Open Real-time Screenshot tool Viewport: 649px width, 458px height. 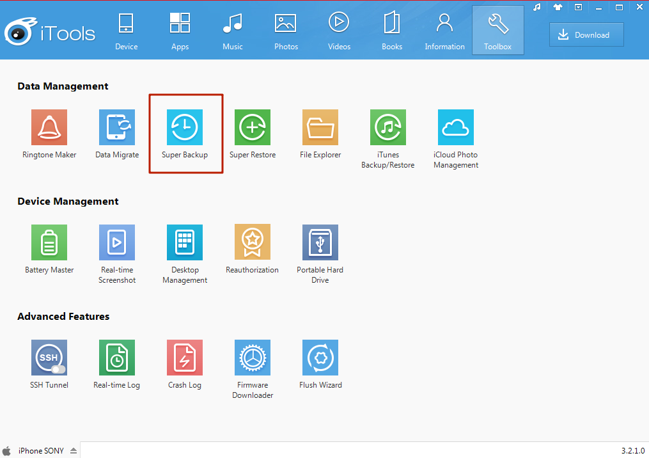pyautogui.click(x=117, y=242)
